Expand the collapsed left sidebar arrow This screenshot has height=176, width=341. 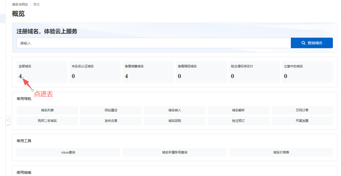(x=8, y=120)
